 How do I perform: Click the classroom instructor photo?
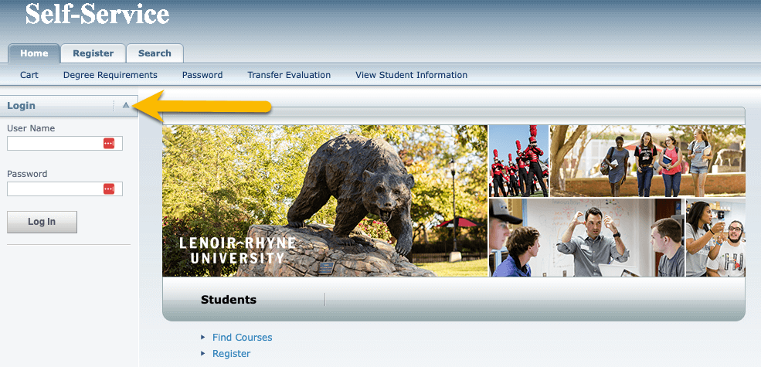click(586, 237)
